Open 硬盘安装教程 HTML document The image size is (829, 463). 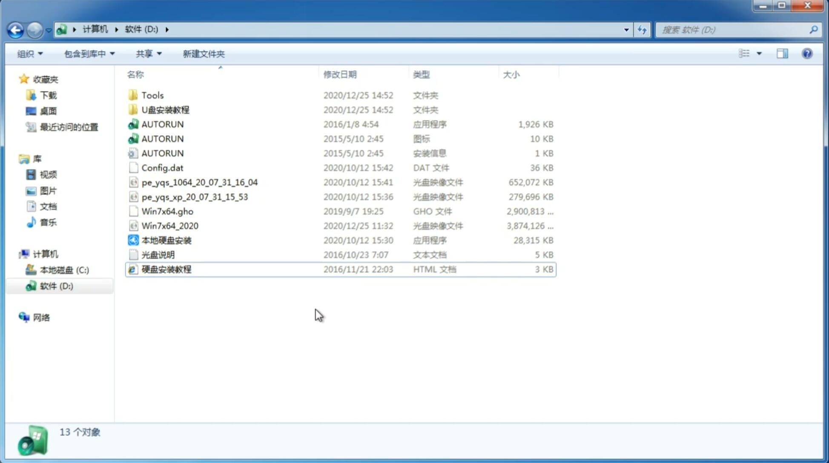pos(166,269)
